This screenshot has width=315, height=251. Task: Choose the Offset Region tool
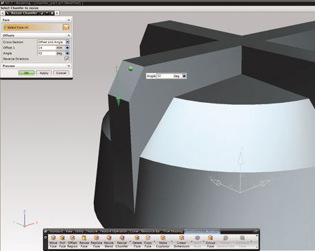pyautogui.click(x=73, y=242)
